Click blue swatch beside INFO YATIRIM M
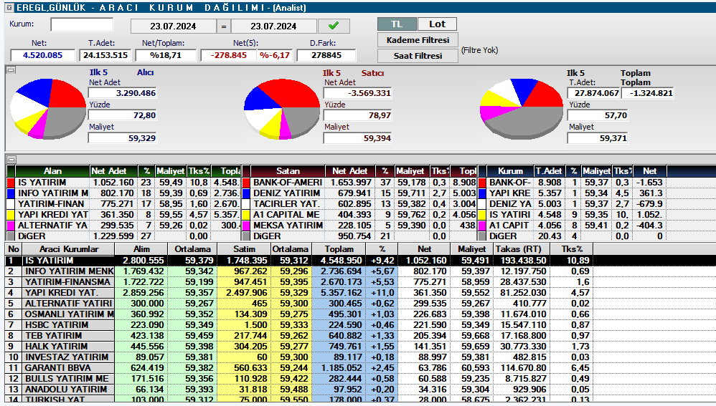 pos(11,193)
